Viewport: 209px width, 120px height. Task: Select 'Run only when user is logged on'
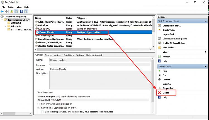[x=38, y=104]
